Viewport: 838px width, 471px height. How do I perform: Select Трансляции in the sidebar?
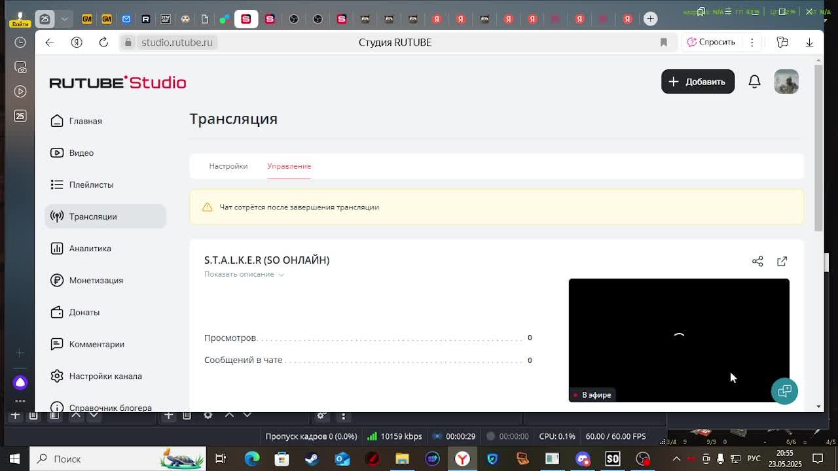[x=105, y=217]
